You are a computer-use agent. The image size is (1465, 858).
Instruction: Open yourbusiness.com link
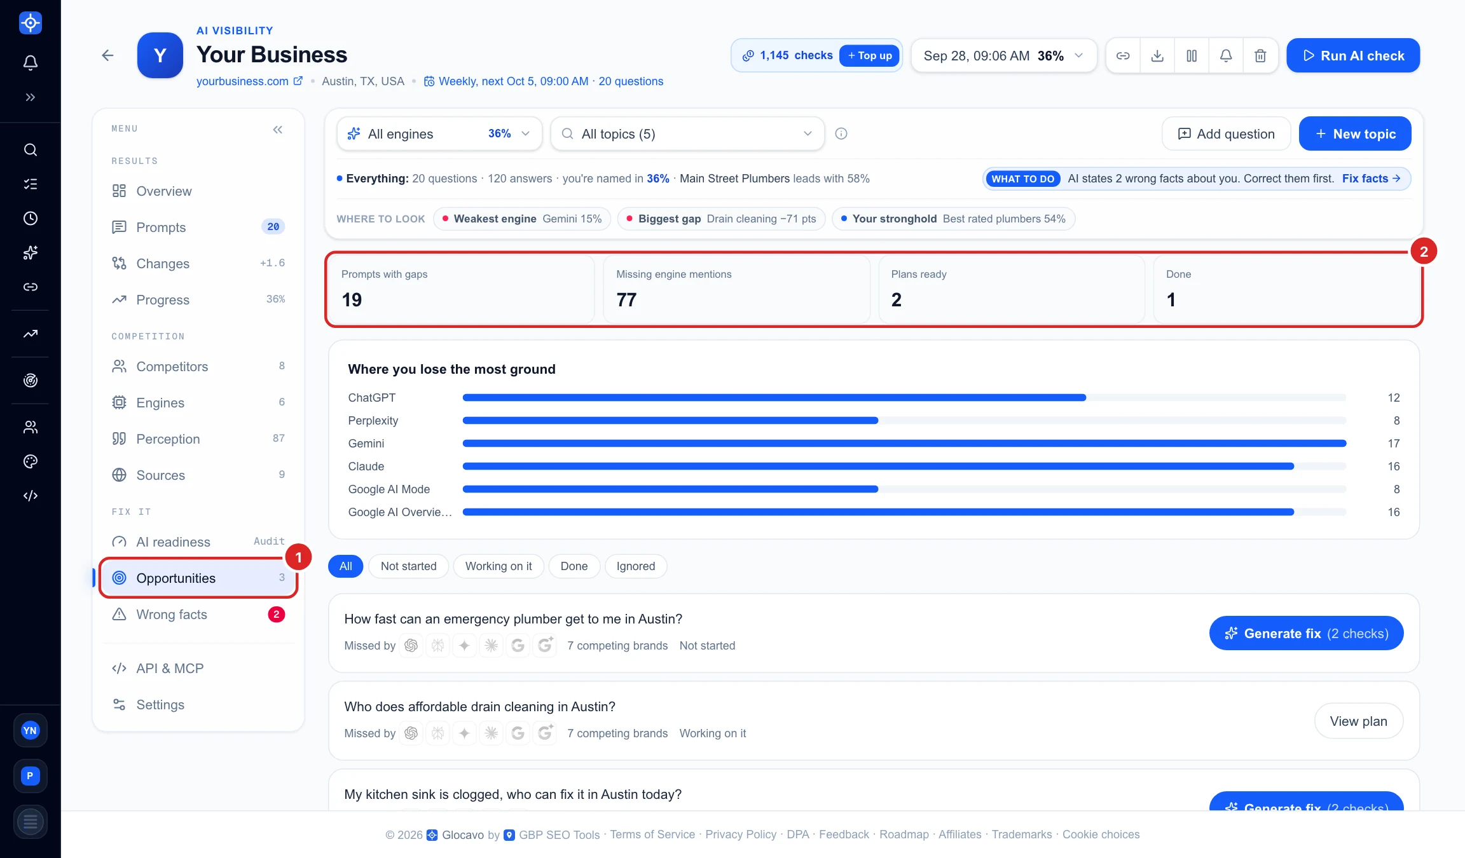click(x=249, y=81)
